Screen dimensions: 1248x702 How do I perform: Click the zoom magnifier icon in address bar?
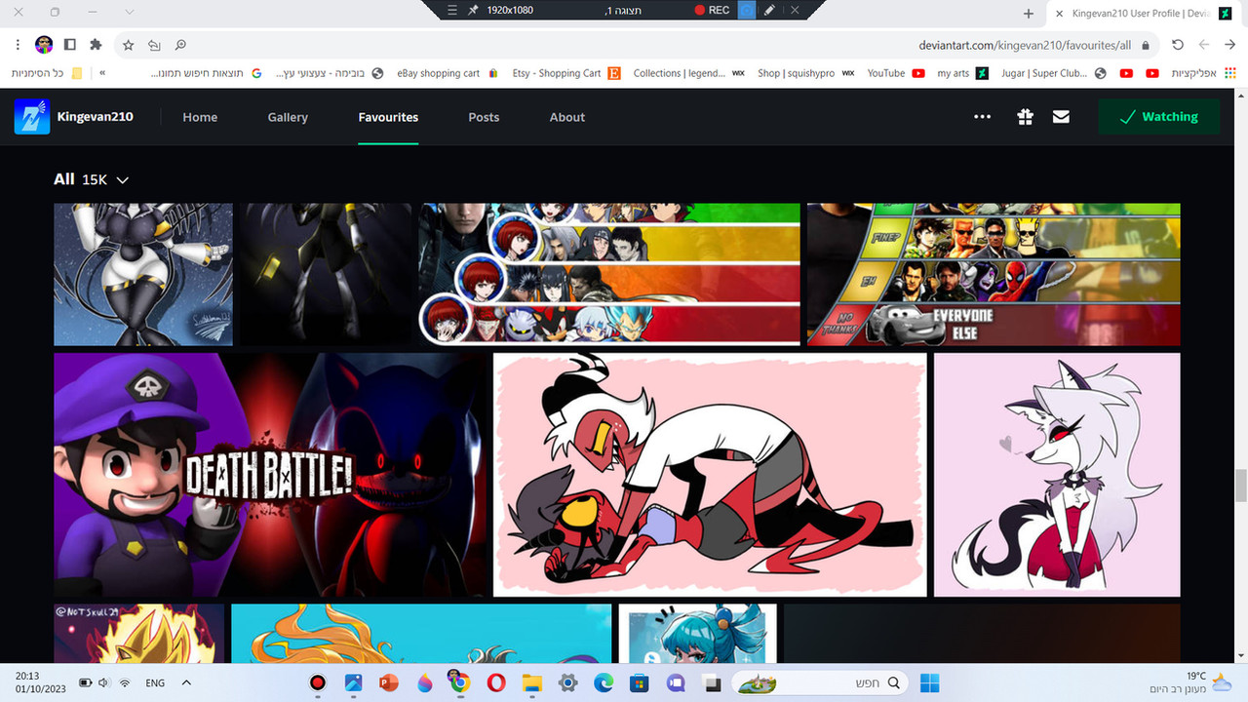180,45
